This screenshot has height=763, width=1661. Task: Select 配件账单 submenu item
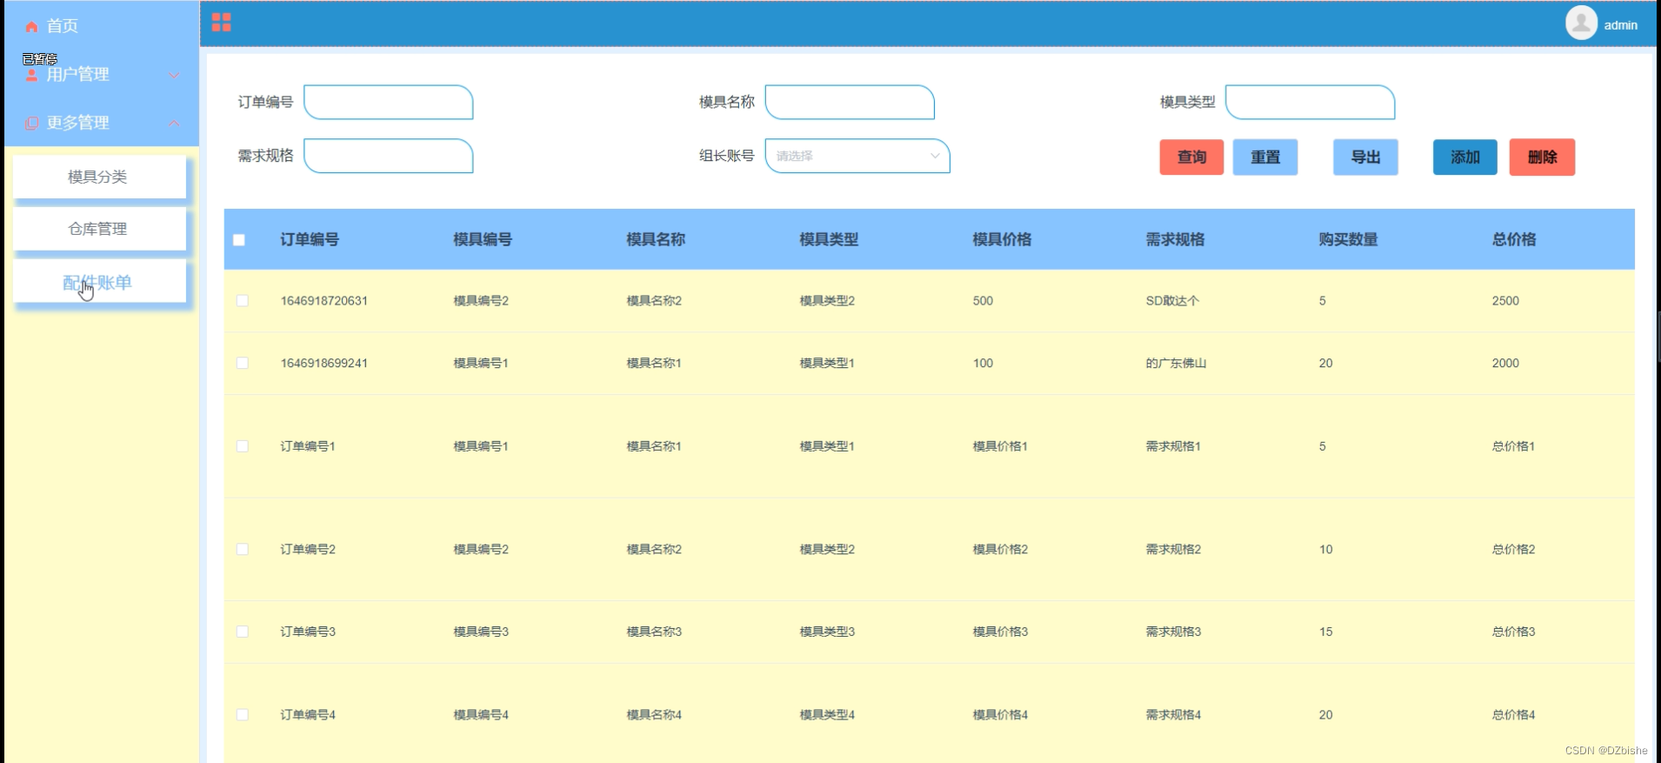pyautogui.click(x=99, y=282)
